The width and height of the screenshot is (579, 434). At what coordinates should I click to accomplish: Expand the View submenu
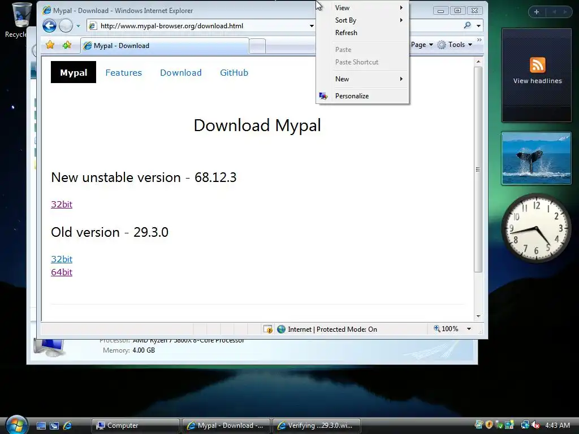pyautogui.click(x=362, y=8)
